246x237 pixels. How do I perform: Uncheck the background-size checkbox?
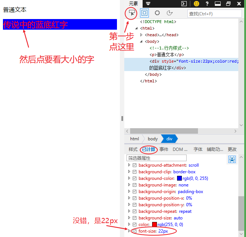point(135,218)
